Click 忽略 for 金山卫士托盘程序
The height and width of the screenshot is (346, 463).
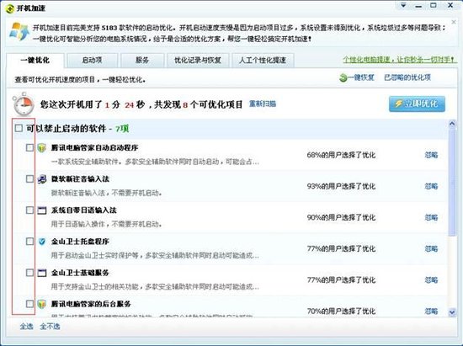[x=431, y=249]
